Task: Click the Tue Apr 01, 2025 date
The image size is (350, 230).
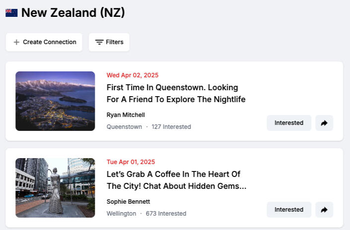Action: point(131,162)
